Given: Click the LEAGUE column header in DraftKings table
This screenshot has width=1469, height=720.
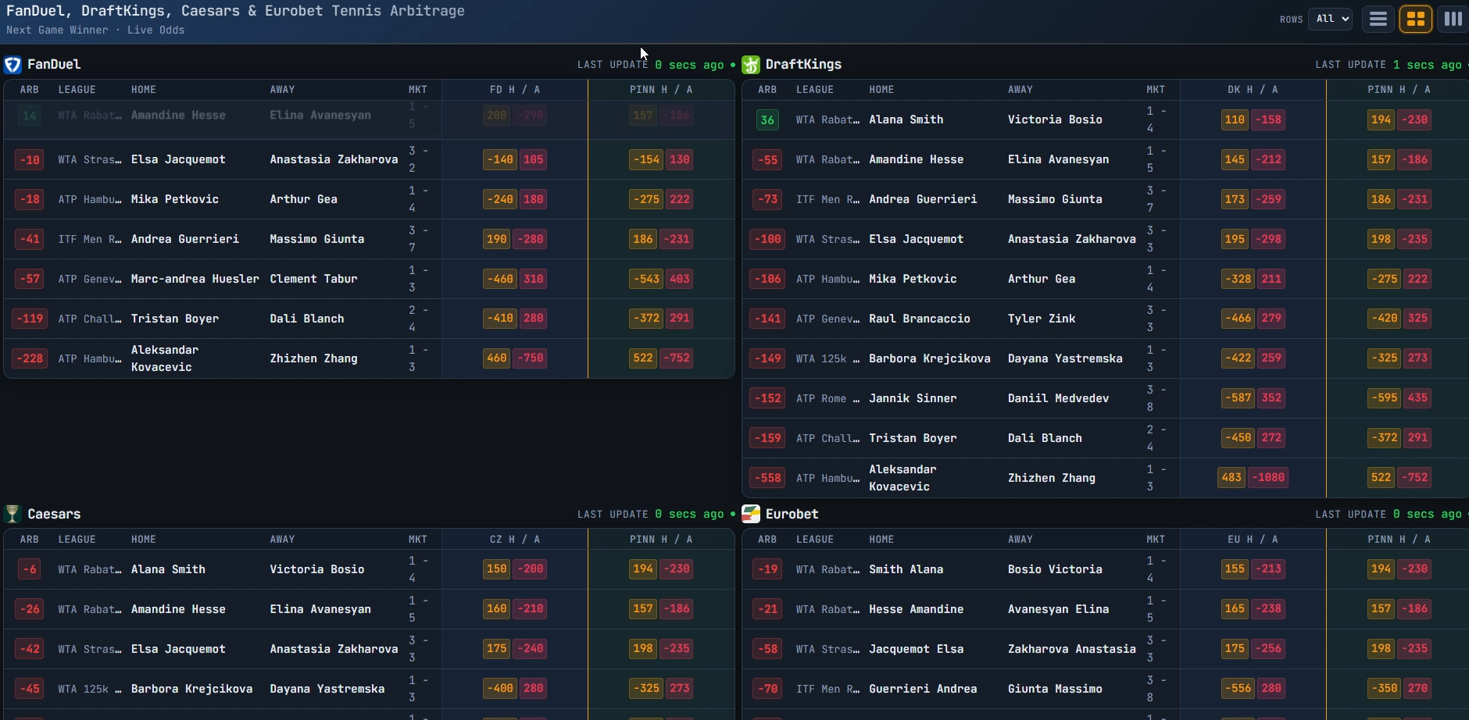Looking at the screenshot, I should (x=815, y=90).
